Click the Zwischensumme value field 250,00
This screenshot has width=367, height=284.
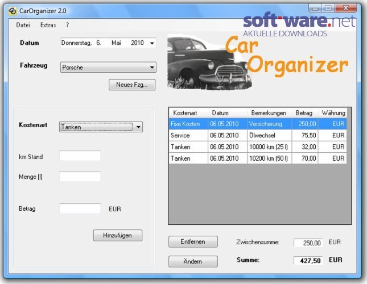click(308, 243)
